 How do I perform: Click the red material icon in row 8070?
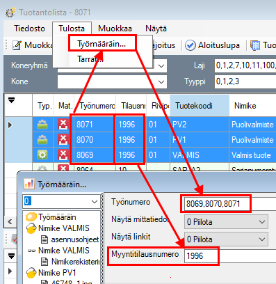pyautogui.click(x=63, y=140)
